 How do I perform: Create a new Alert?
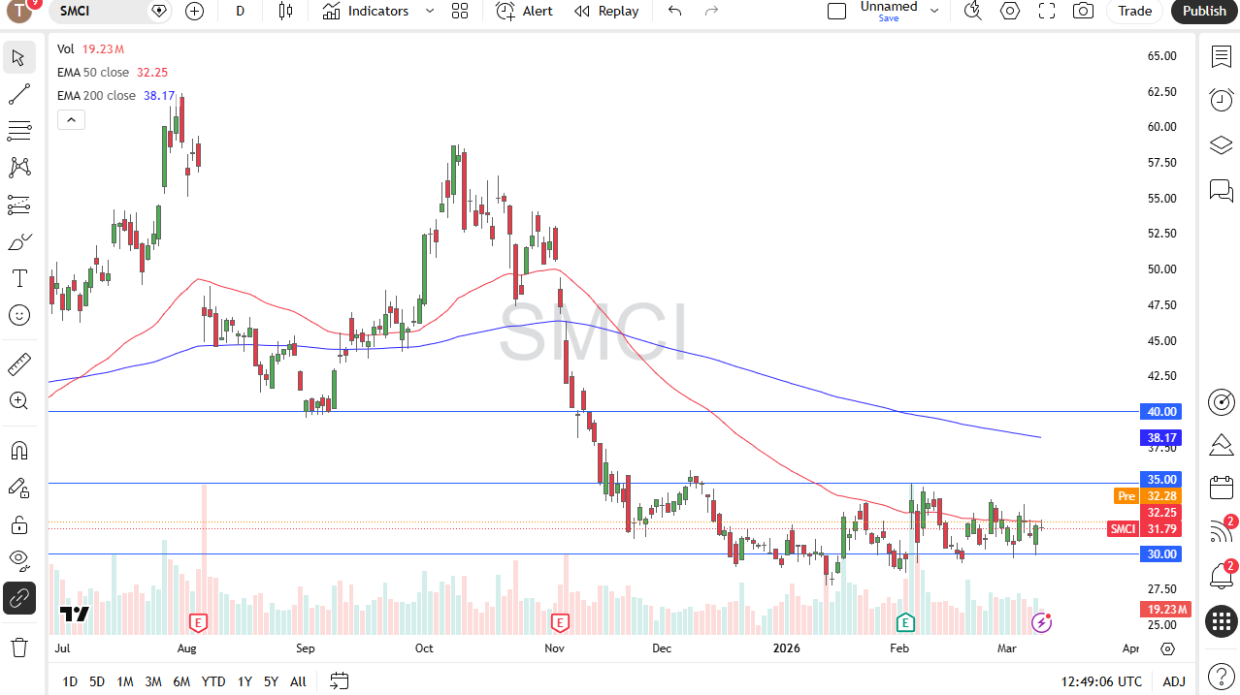click(x=524, y=11)
